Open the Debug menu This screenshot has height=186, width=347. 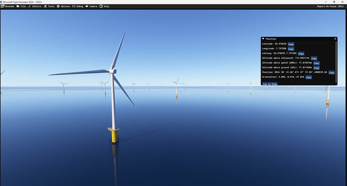point(77,7)
